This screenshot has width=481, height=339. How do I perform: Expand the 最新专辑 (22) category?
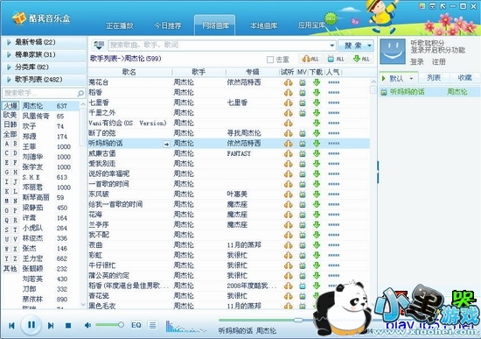(x=44, y=42)
